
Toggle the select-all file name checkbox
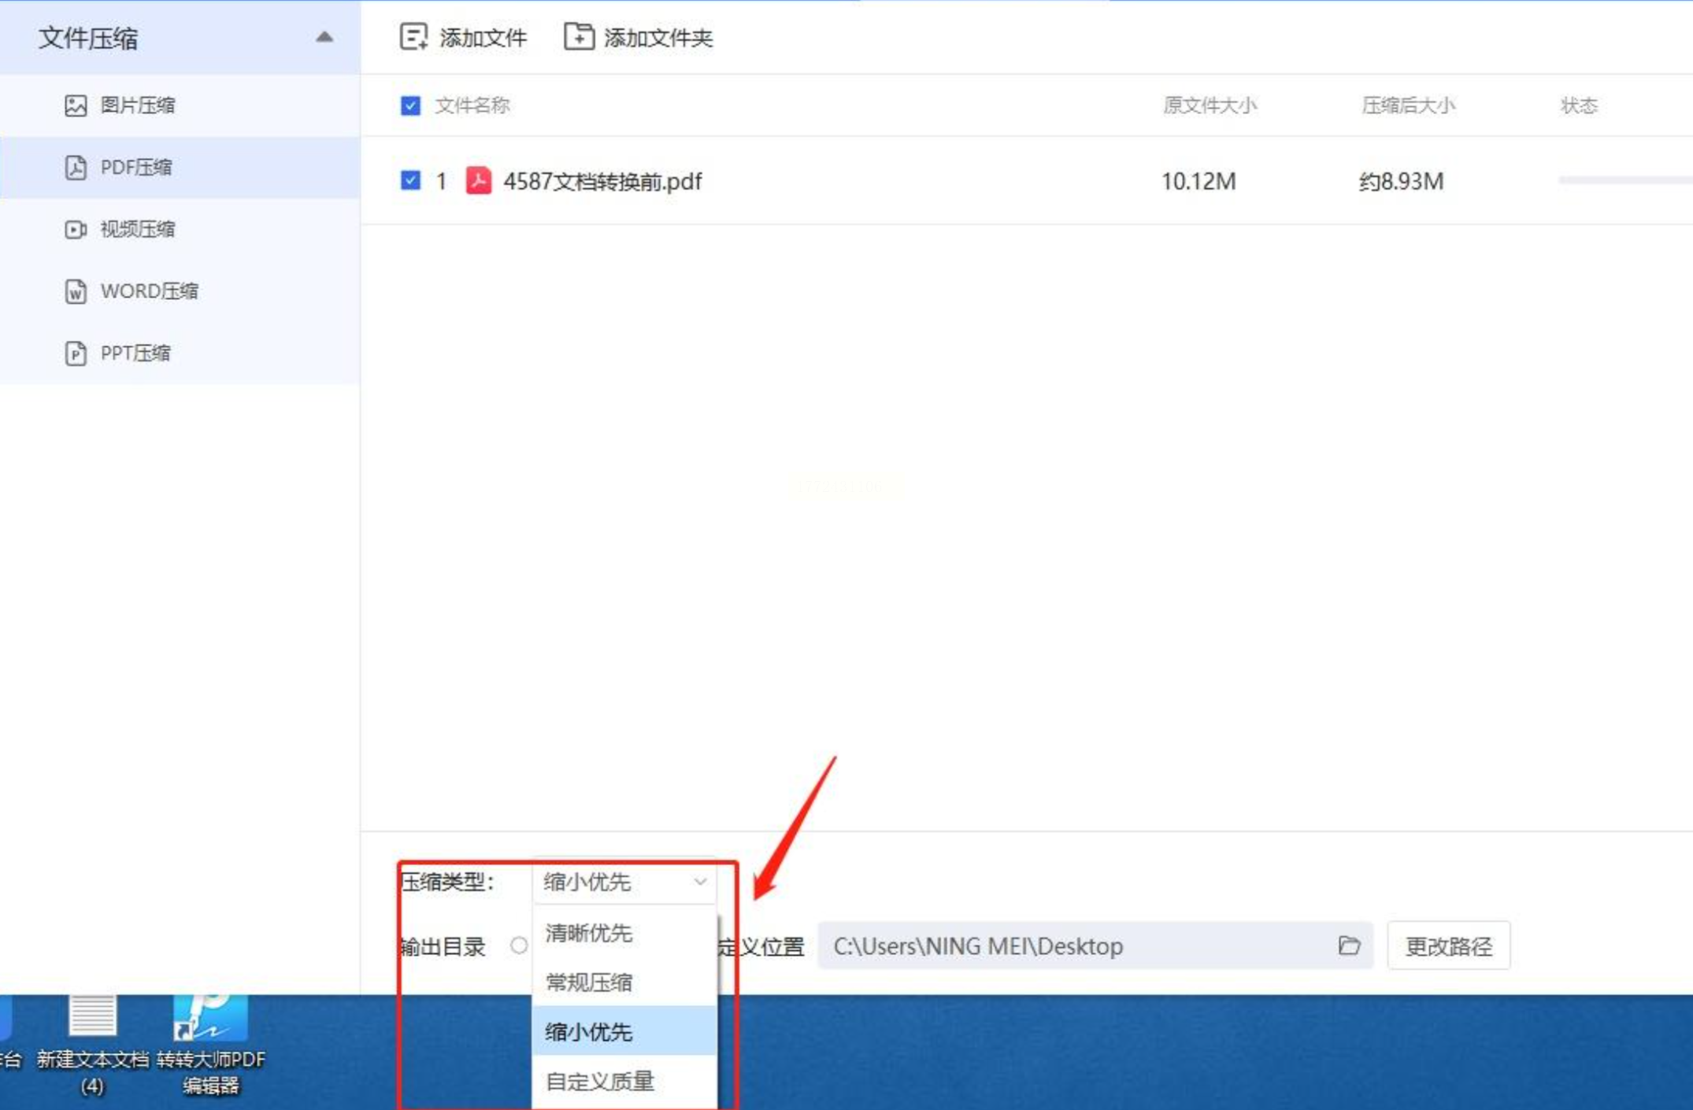pyautogui.click(x=410, y=105)
